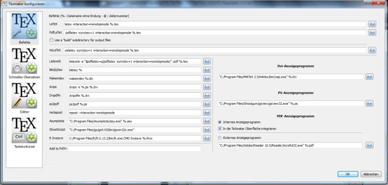388x185 pixels.
Task: Confirm settings with OK button
Action: [x=348, y=174]
